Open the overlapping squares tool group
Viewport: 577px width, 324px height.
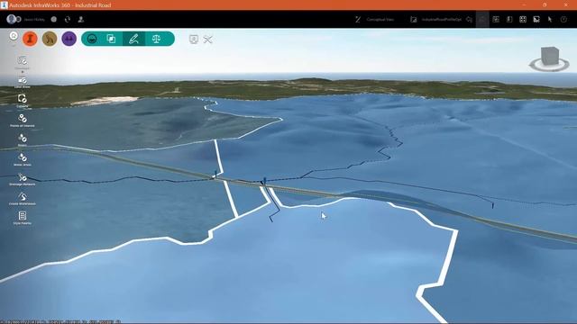111,39
